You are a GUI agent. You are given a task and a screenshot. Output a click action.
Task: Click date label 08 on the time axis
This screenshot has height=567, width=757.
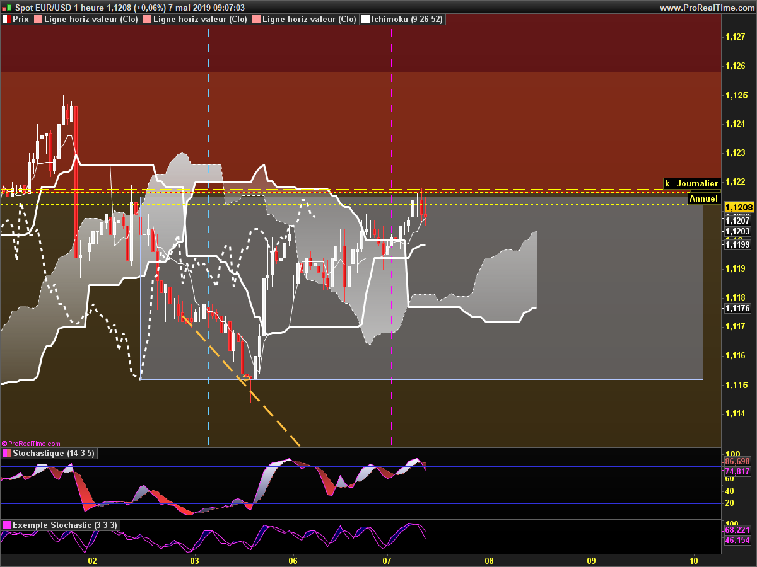pos(489,559)
